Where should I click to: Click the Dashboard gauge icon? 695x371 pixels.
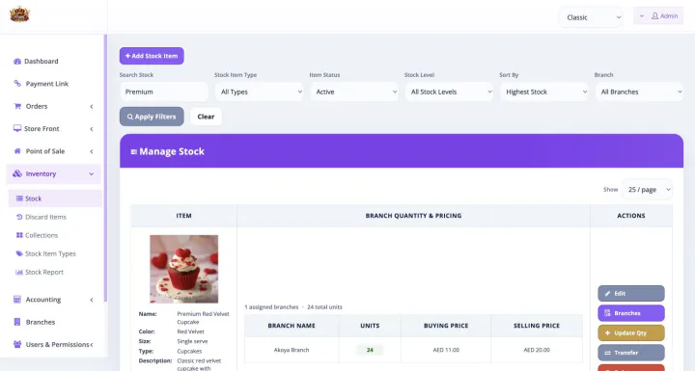tap(17, 61)
